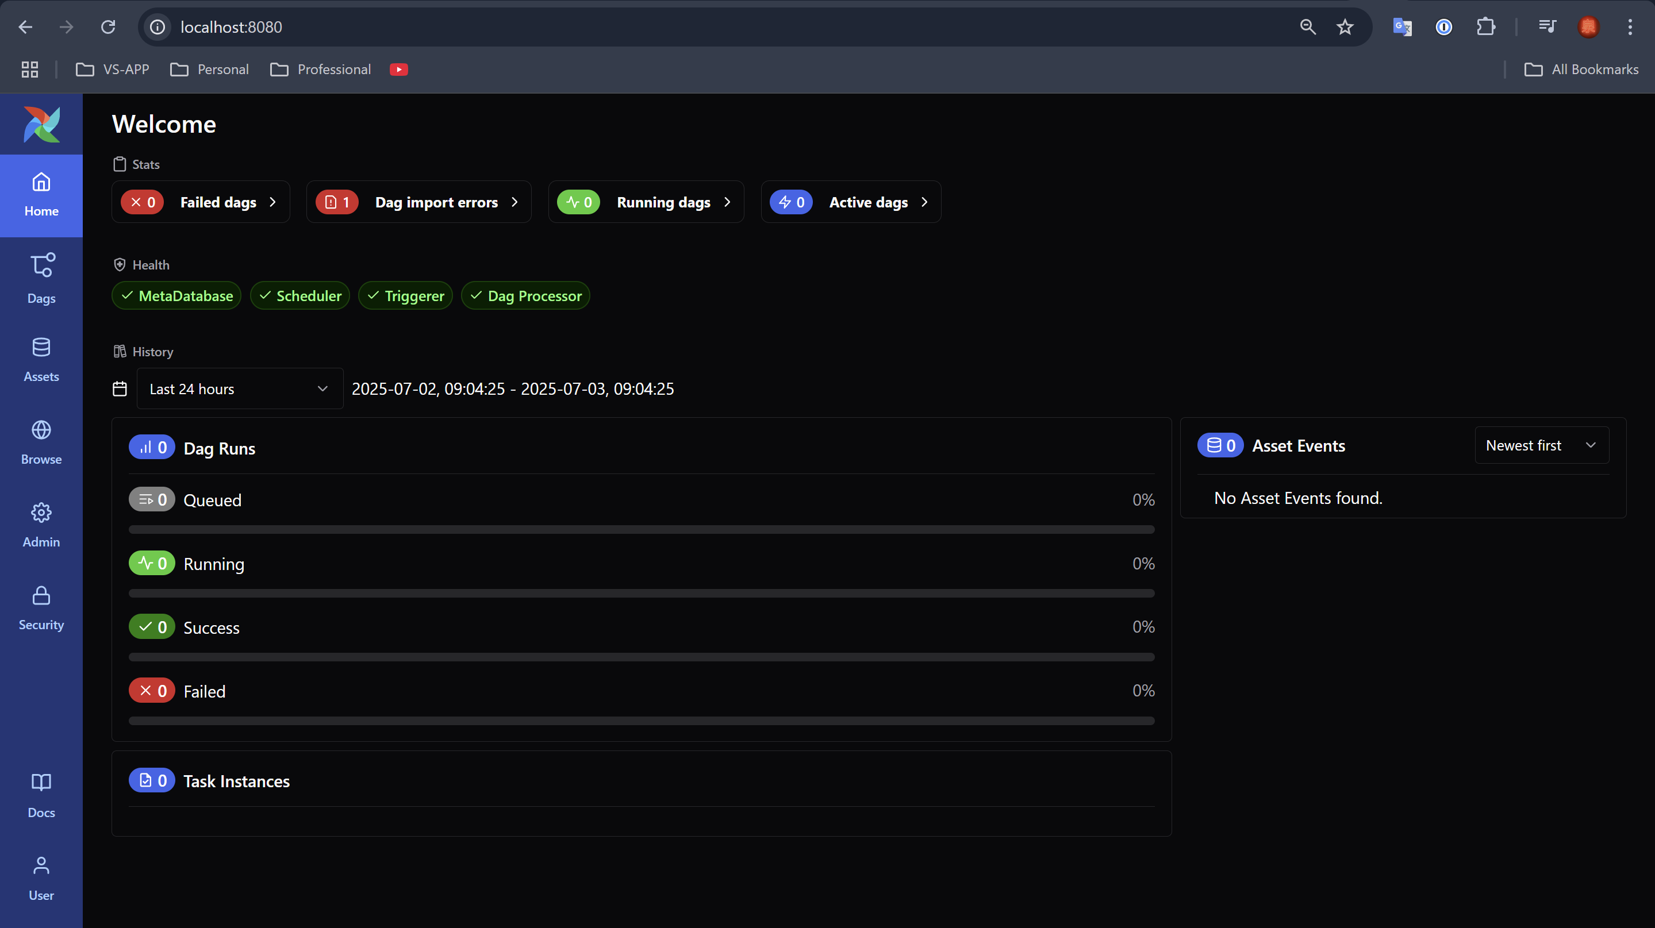Click the red failed dags count badge
The width and height of the screenshot is (1655, 928).
pos(143,202)
